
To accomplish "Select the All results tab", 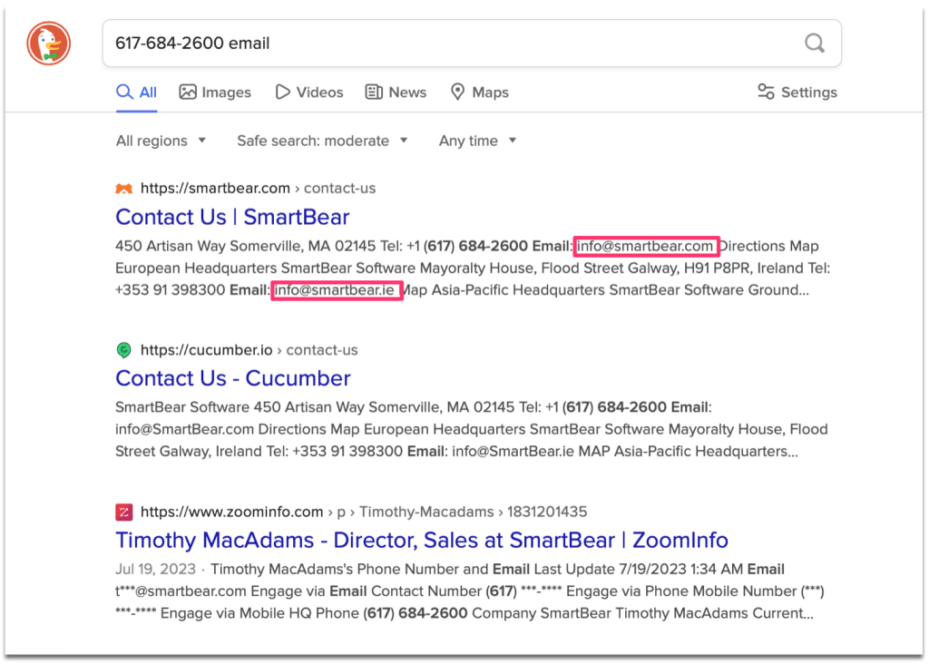I will tap(136, 92).
